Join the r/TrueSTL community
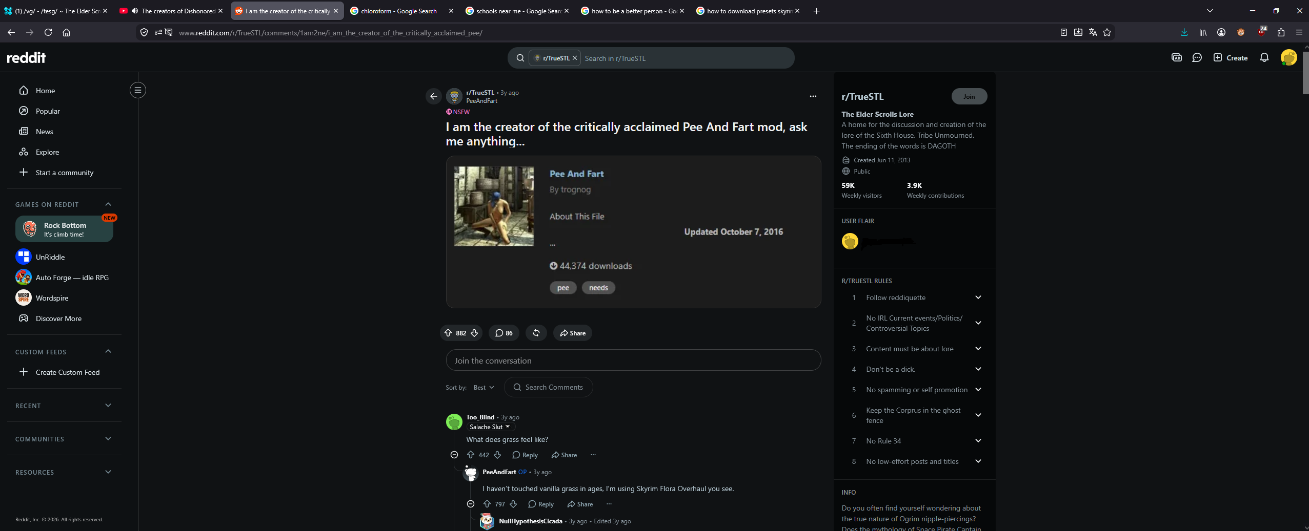 click(969, 96)
